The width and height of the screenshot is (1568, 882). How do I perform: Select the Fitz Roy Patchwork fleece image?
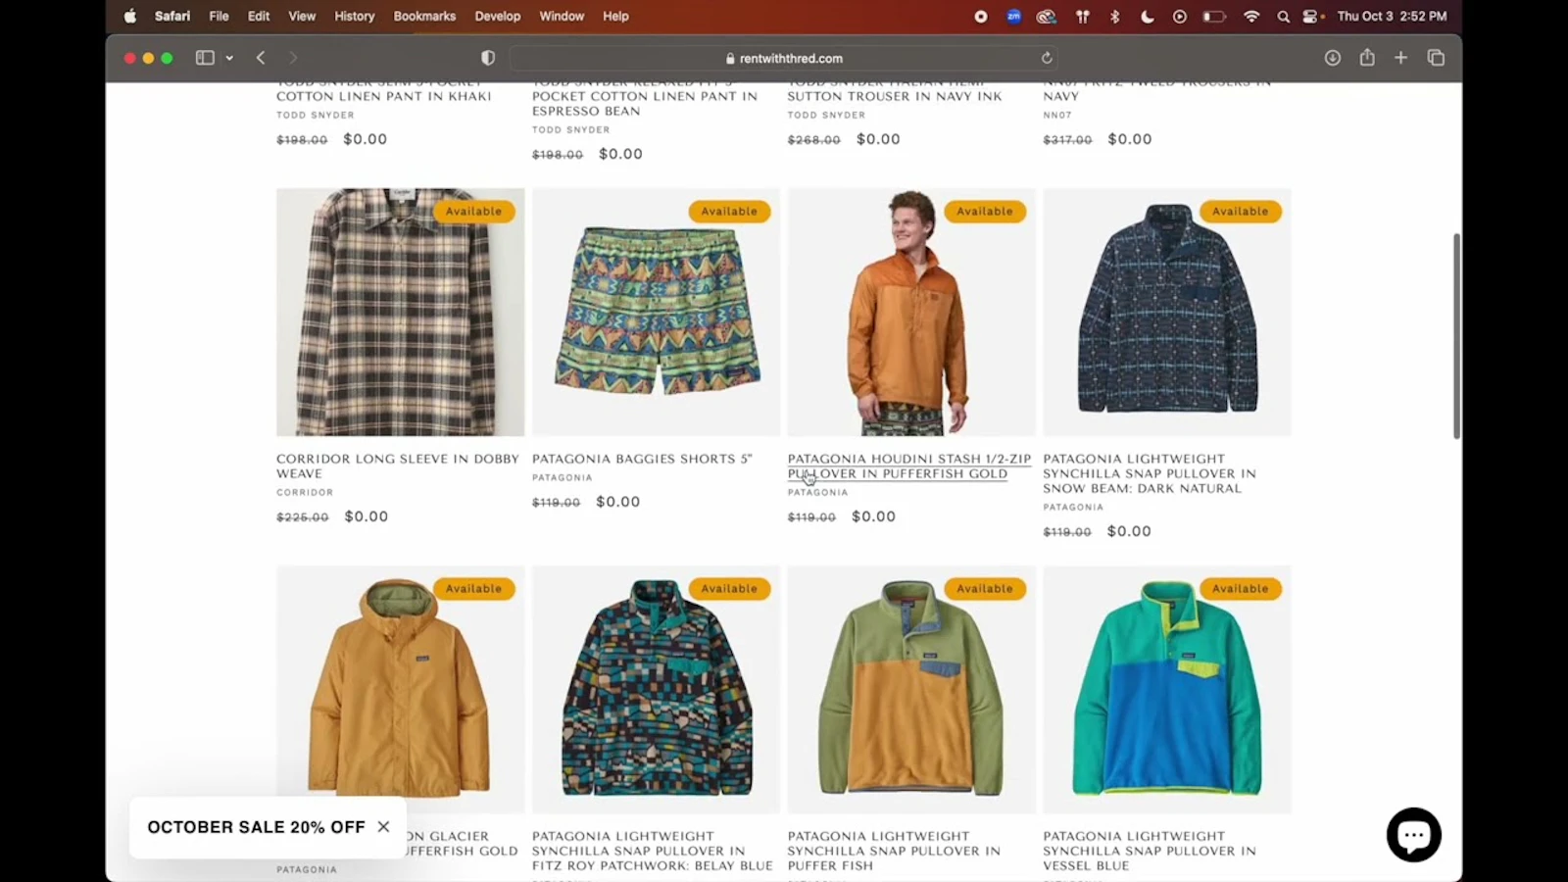pos(656,689)
